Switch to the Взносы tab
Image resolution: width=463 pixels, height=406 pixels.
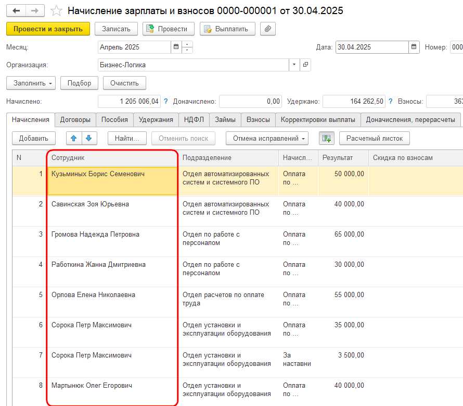coord(259,119)
